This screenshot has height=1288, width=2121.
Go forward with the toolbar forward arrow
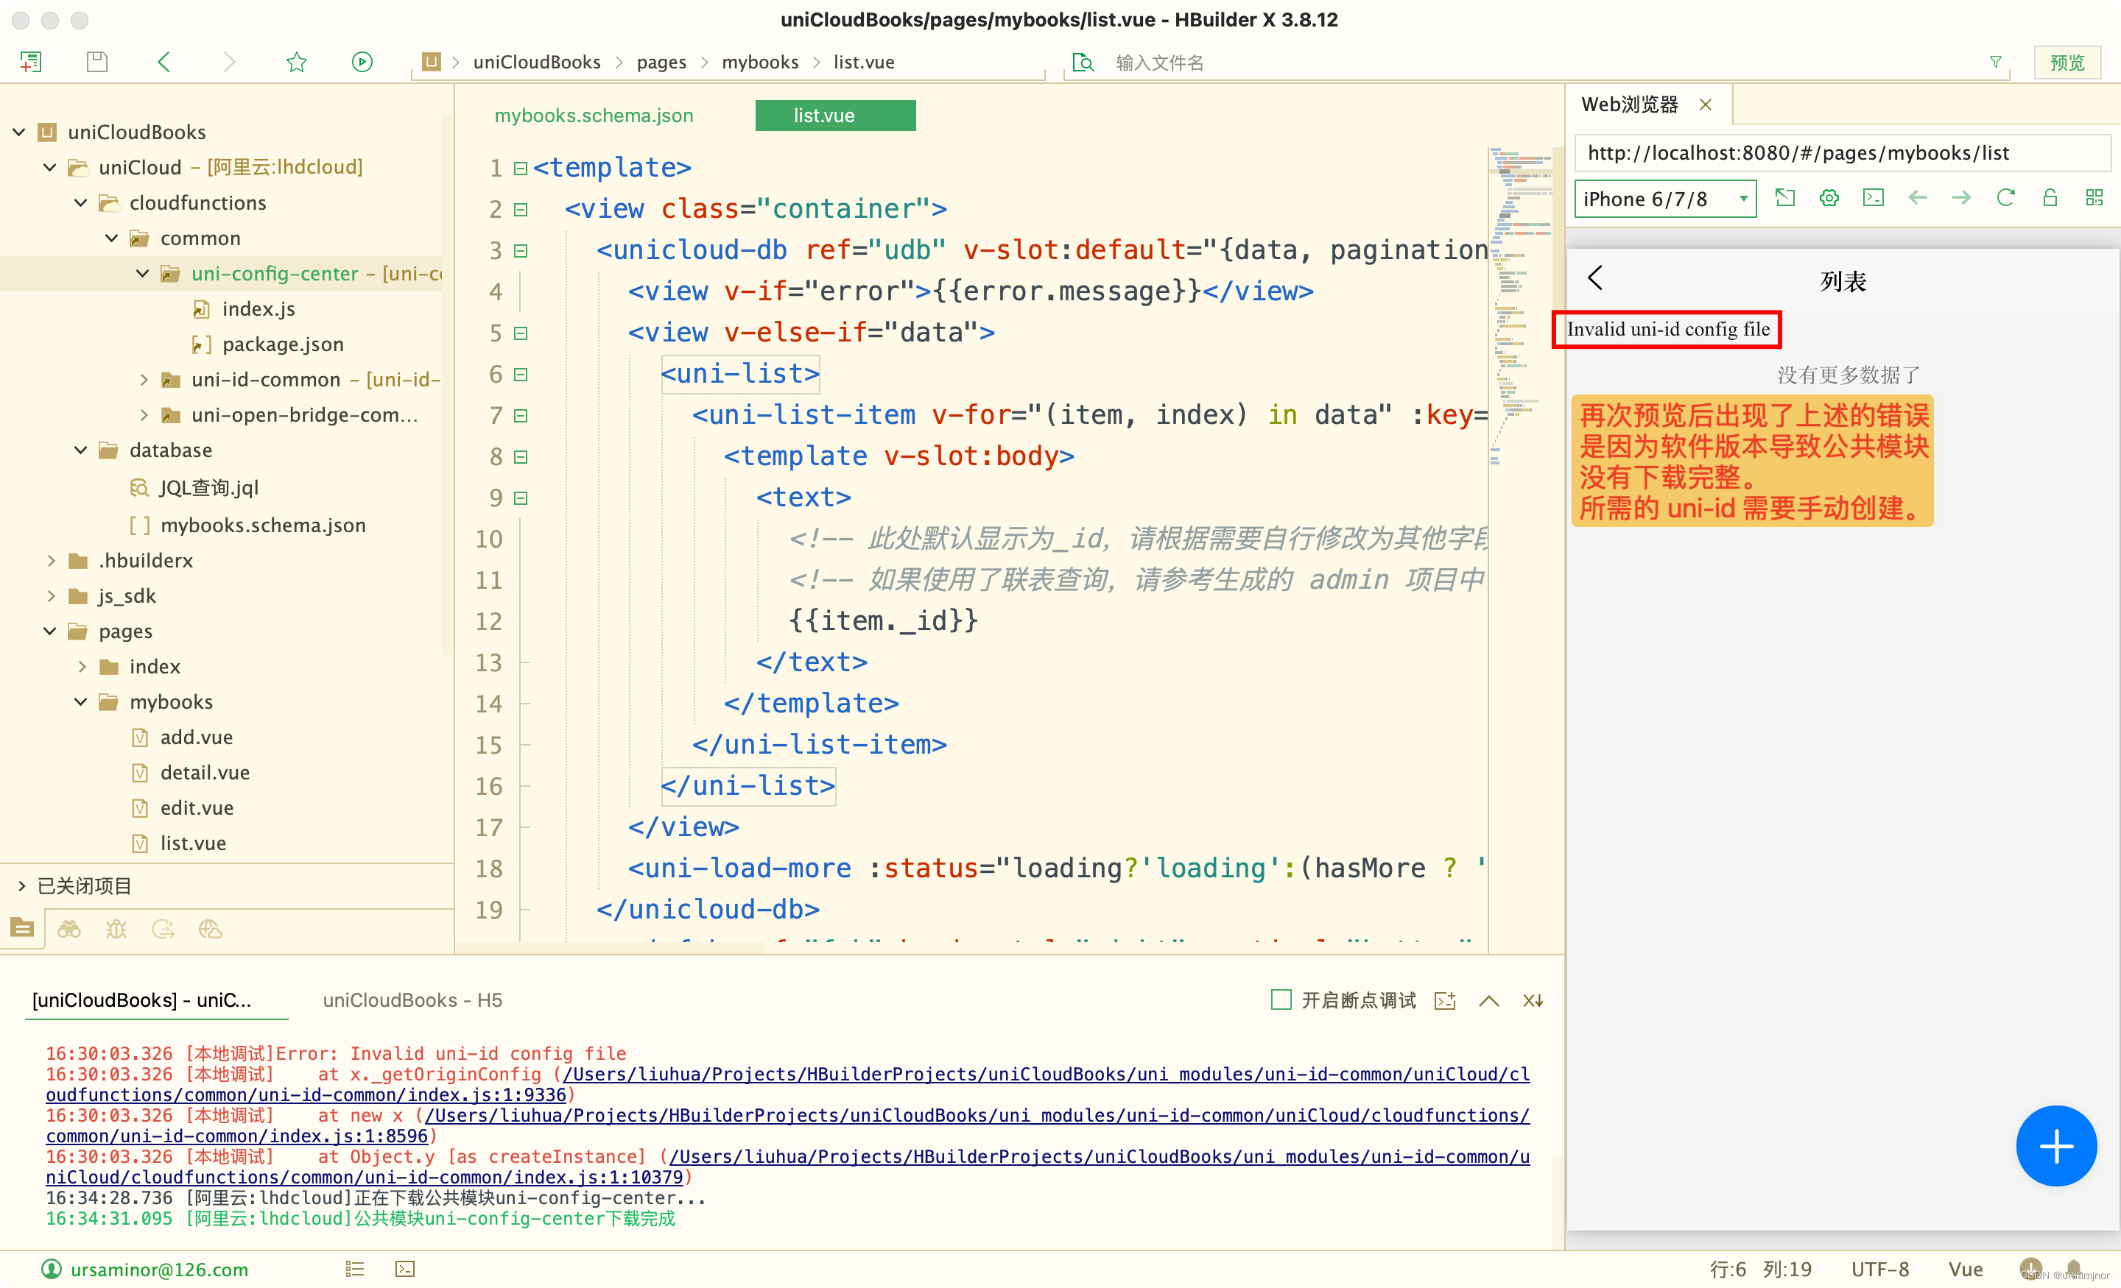[x=229, y=62]
